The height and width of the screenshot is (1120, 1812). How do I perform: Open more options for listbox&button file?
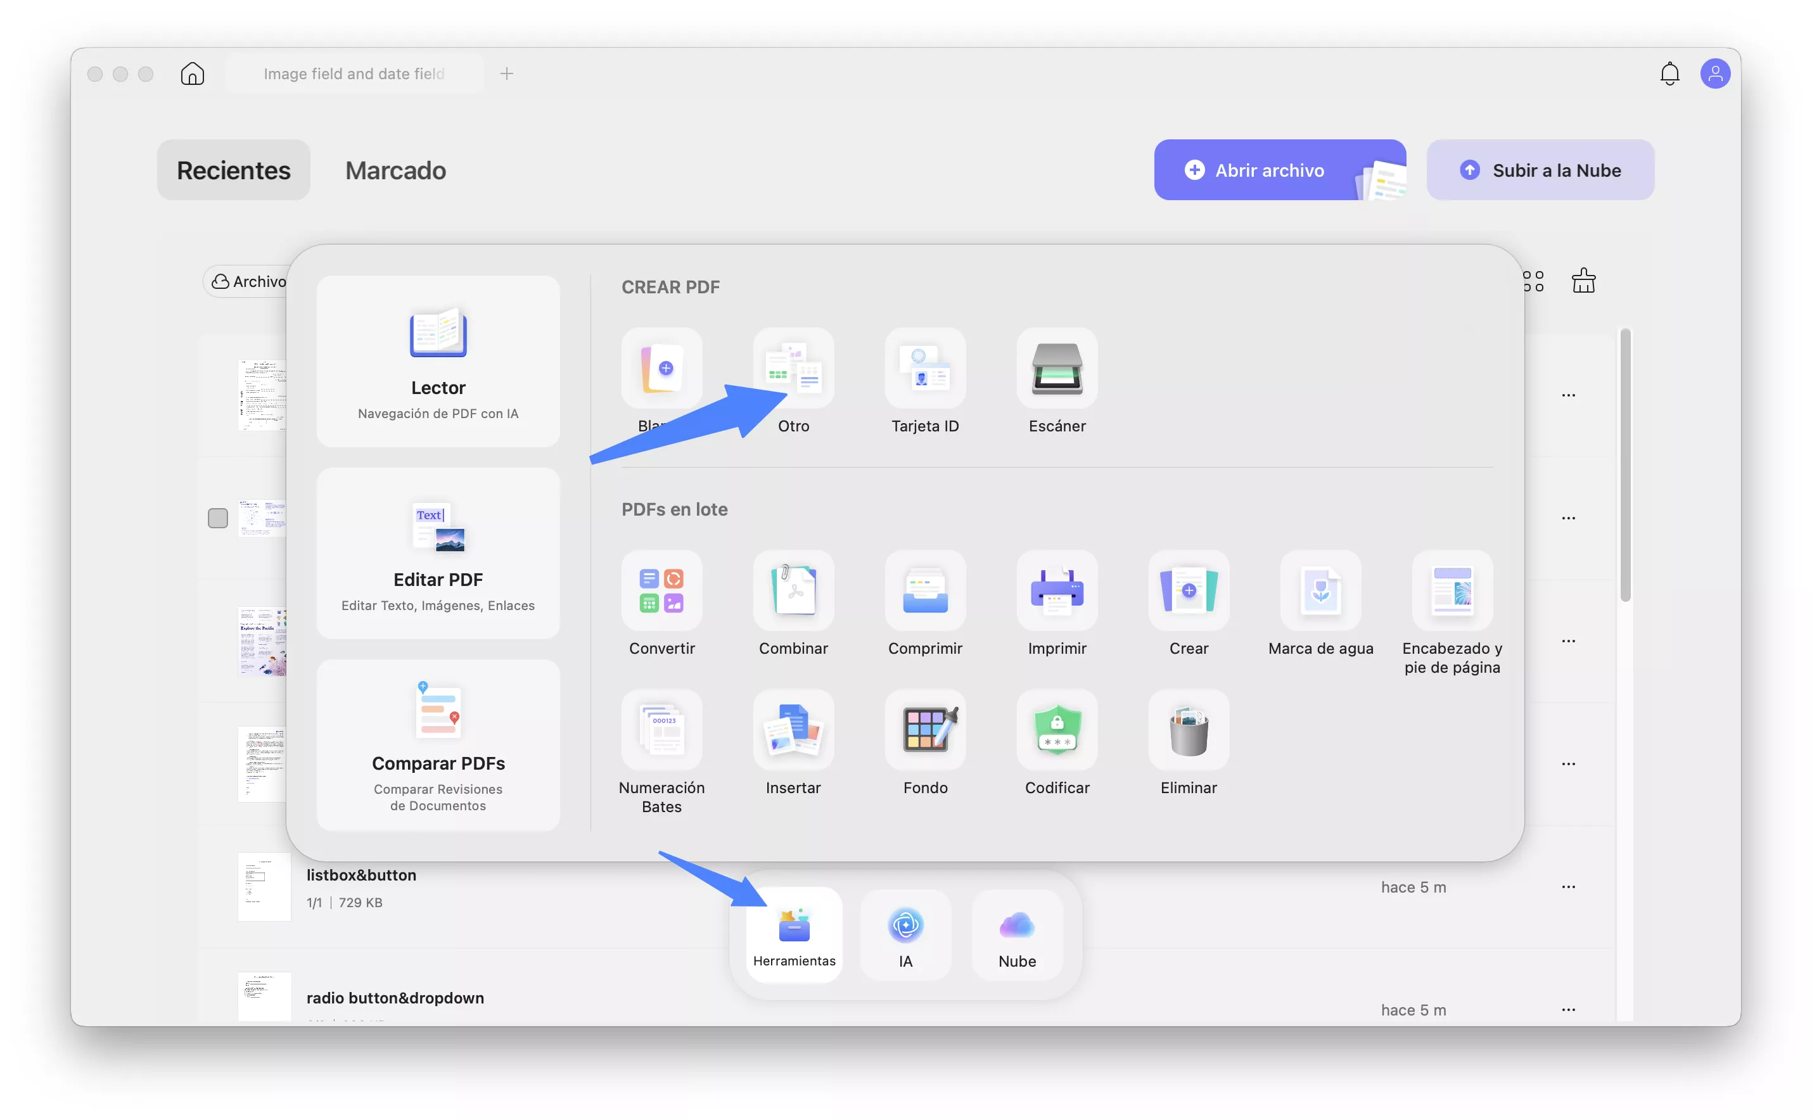tap(1567, 887)
